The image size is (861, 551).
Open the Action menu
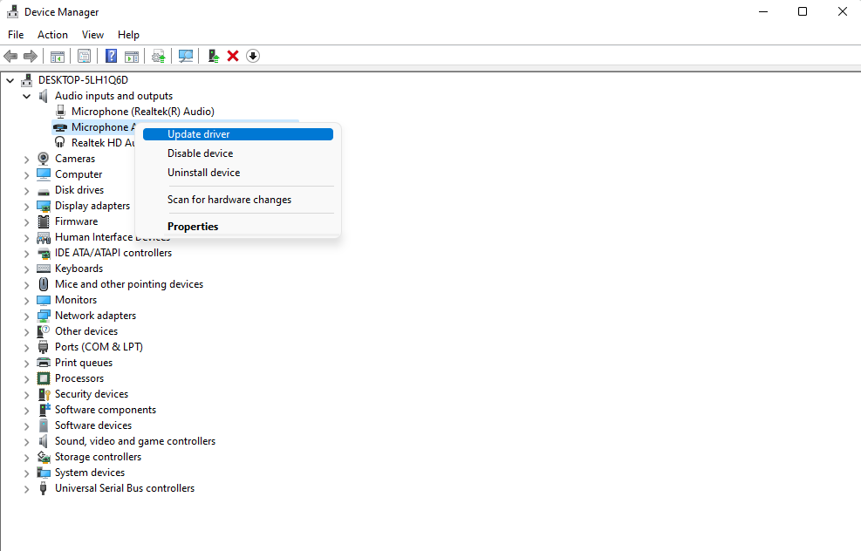click(52, 35)
